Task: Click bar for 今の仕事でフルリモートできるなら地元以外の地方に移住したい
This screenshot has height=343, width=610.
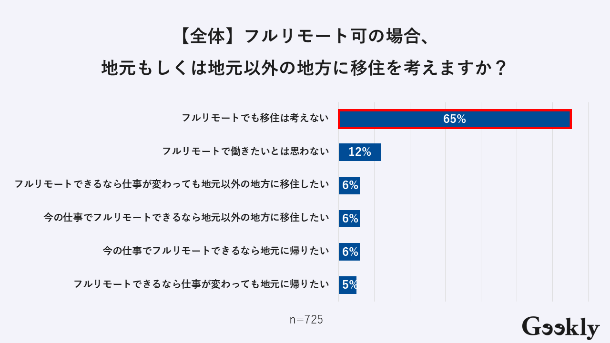Action: [349, 219]
